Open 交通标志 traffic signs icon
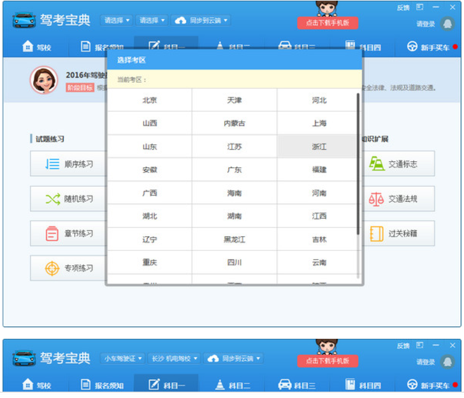This screenshot has height=398, width=464. click(x=377, y=164)
